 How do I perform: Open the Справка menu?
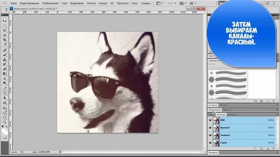[x=145, y=3]
